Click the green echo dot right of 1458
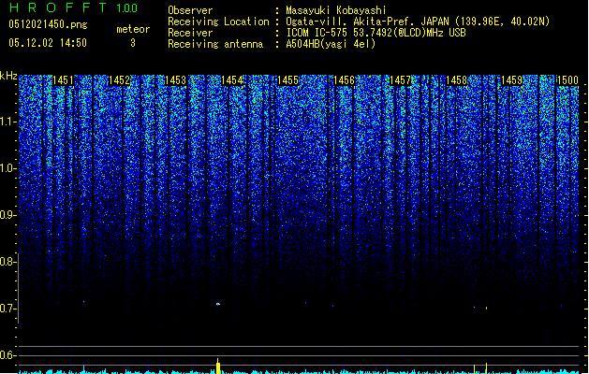589x374 pixels. (x=486, y=308)
